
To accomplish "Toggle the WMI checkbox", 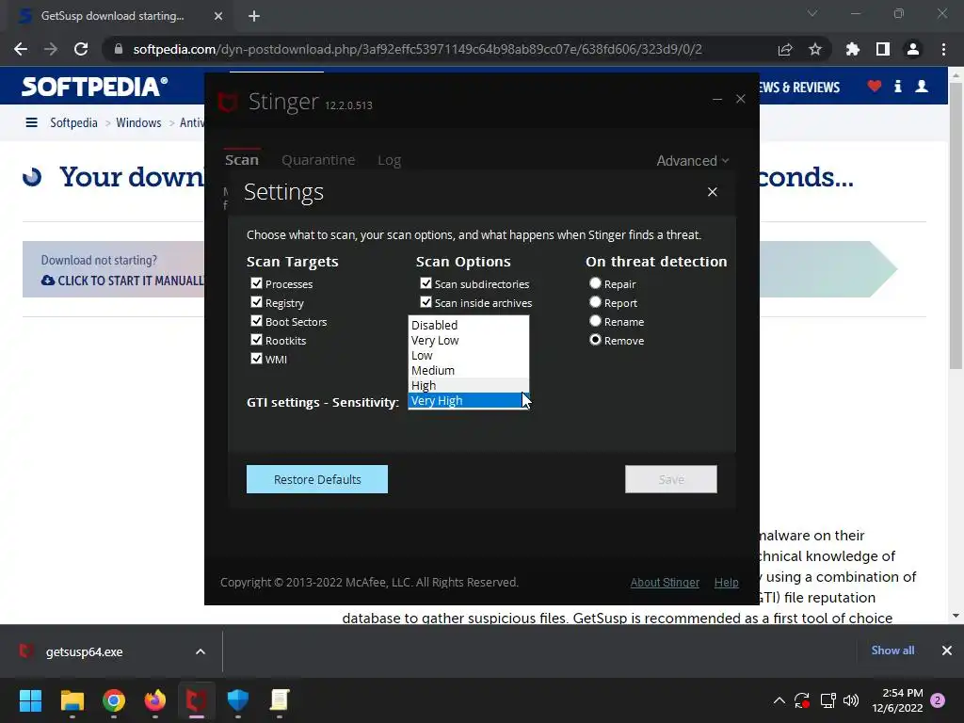I will coord(256,359).
